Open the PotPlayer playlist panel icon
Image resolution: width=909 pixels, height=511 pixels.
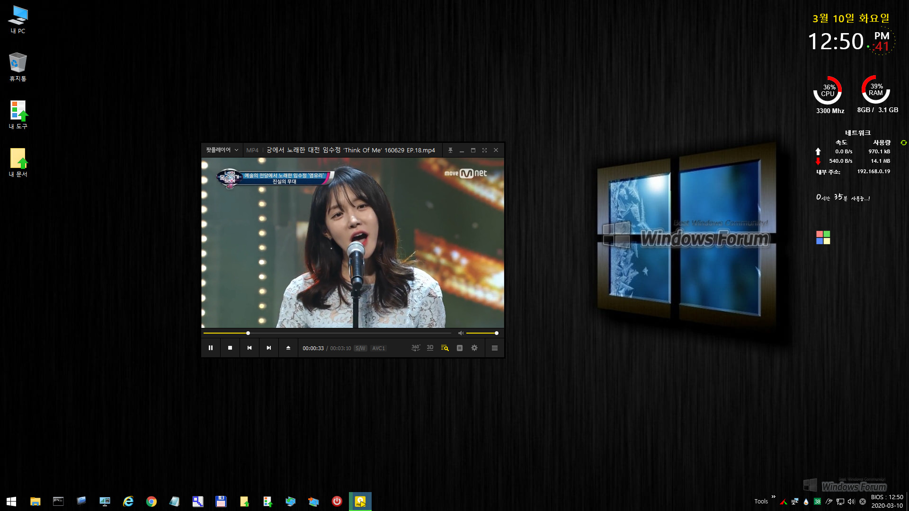coord(460,348)
